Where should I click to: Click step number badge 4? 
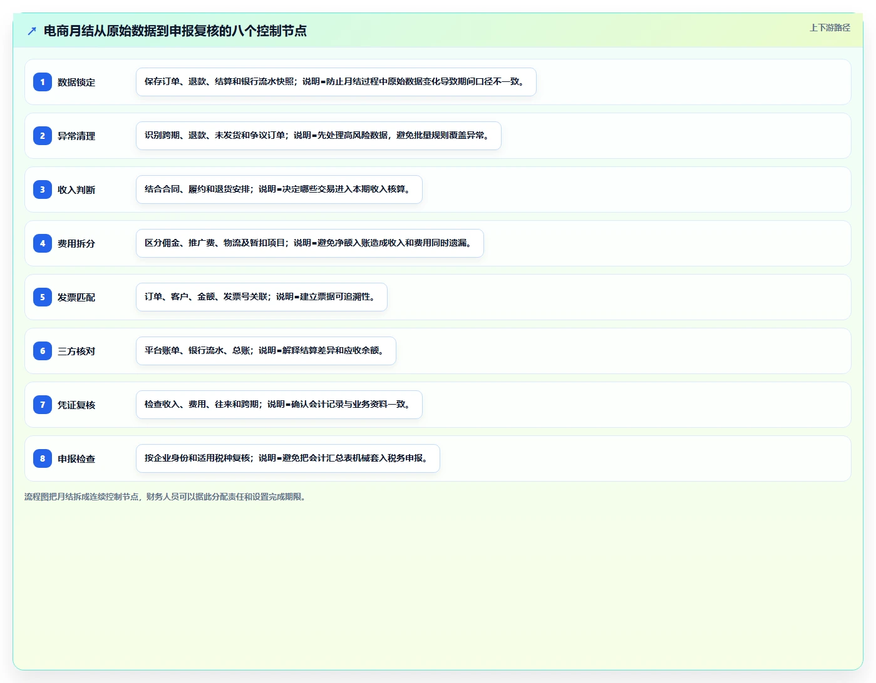[x=43, y=243]
